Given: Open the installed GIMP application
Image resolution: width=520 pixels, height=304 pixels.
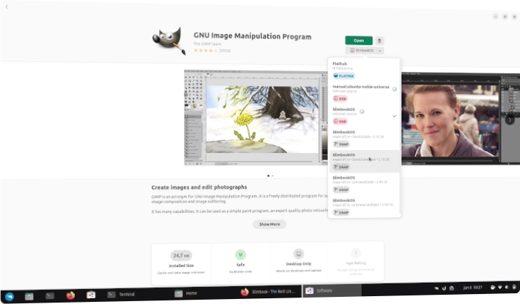Looking at the screenshot, I should tap(359, 41).
